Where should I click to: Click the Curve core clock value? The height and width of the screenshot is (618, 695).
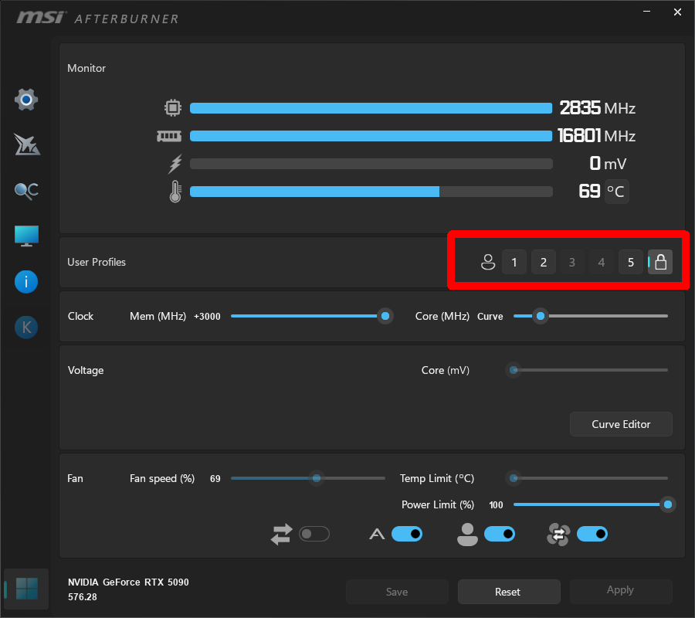pos(490,317)
